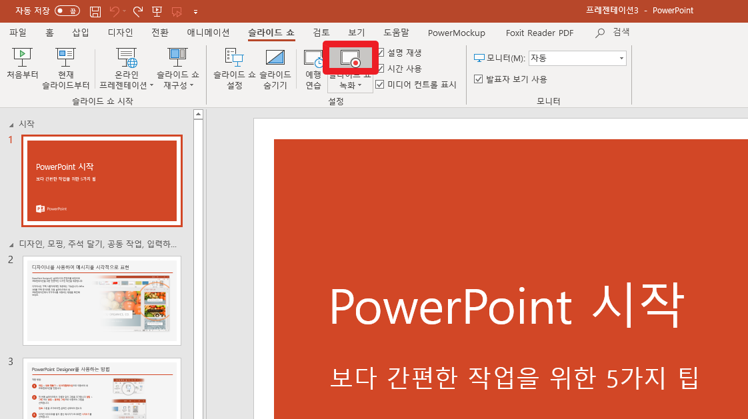Switch to the 디자인 tab
This screenshot has width=748, height=419.
[x=120, y=33]
